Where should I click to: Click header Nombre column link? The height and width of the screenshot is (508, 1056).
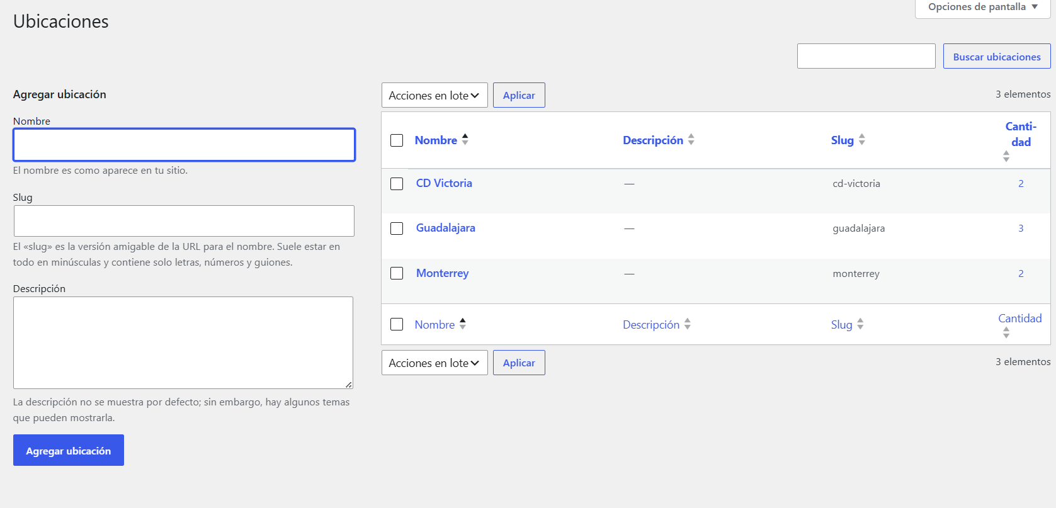(x=436, y=140)
